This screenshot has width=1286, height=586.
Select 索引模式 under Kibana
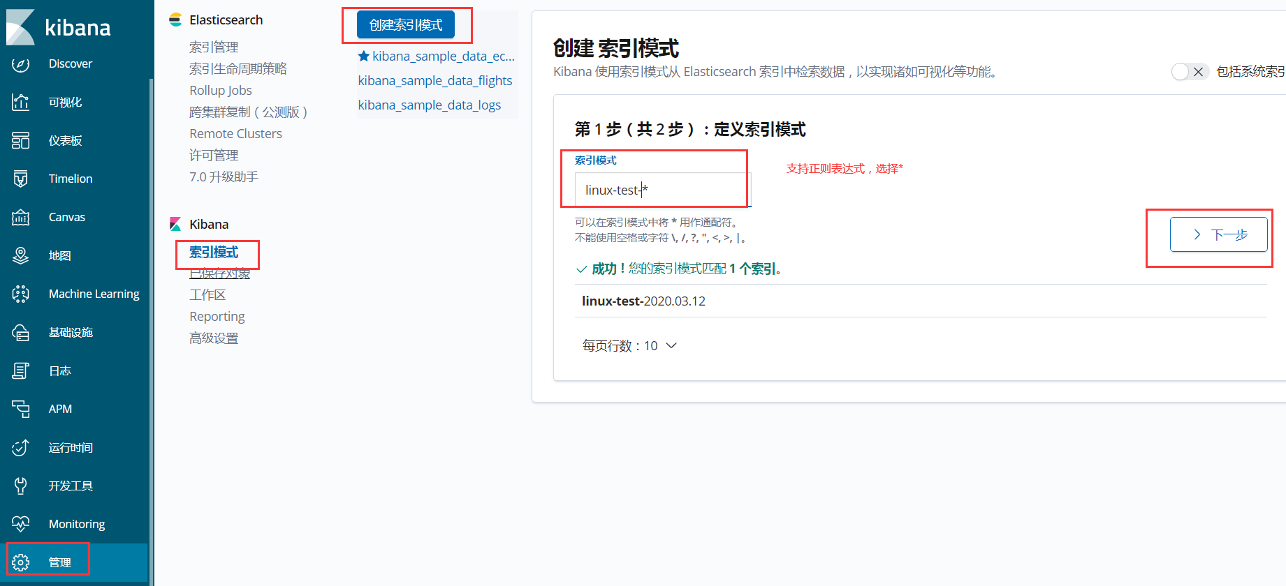(214, 252)
